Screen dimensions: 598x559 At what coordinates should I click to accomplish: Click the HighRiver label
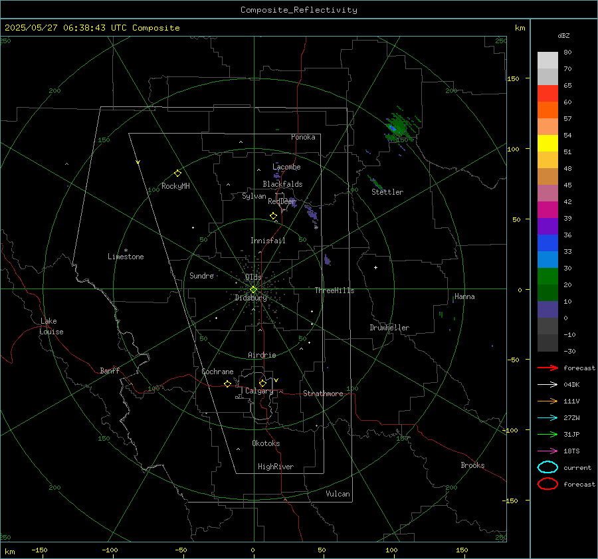pyautogui.click(x=276, y=467)
